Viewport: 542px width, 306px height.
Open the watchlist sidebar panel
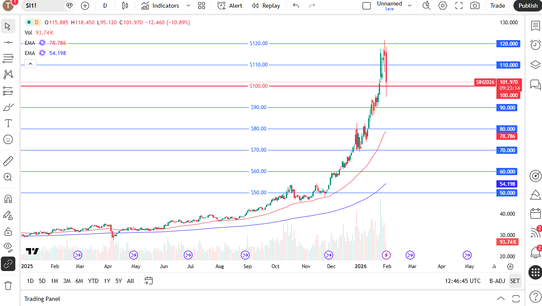pos(535,26)
